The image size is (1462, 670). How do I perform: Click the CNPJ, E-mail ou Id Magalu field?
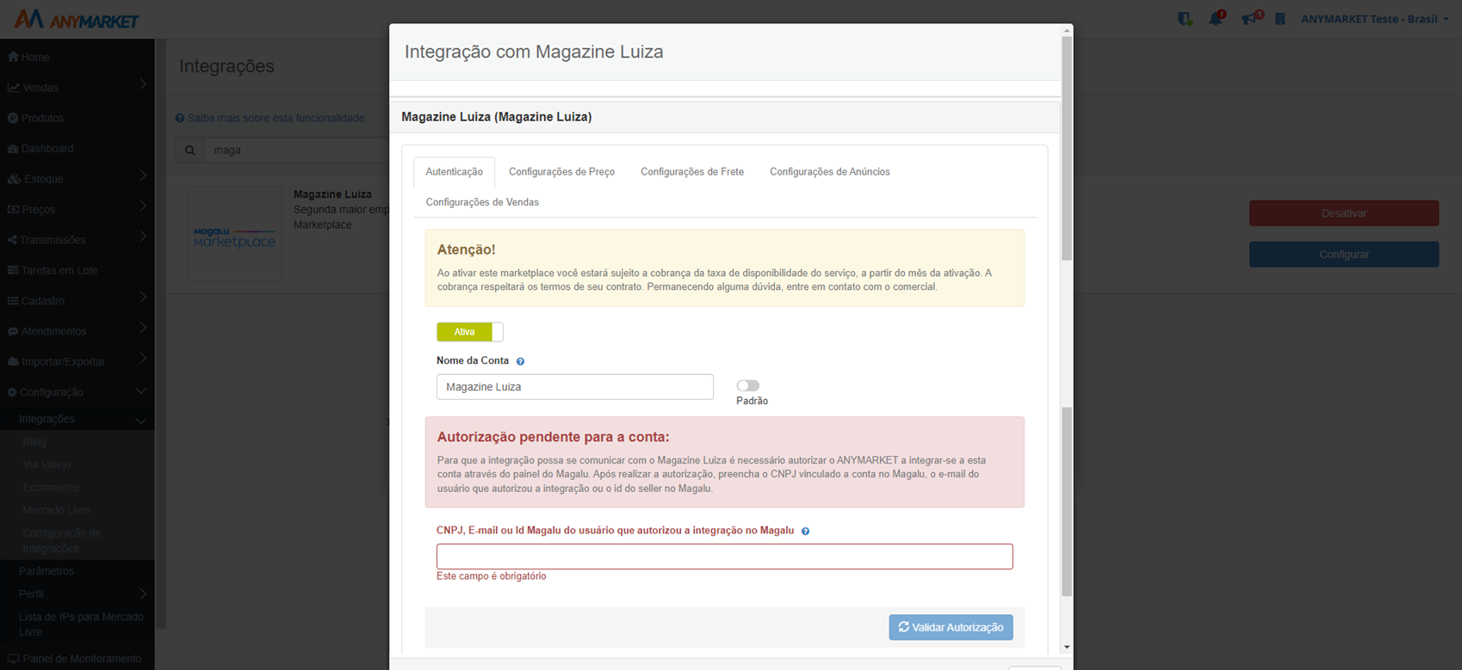coord(725,556)
